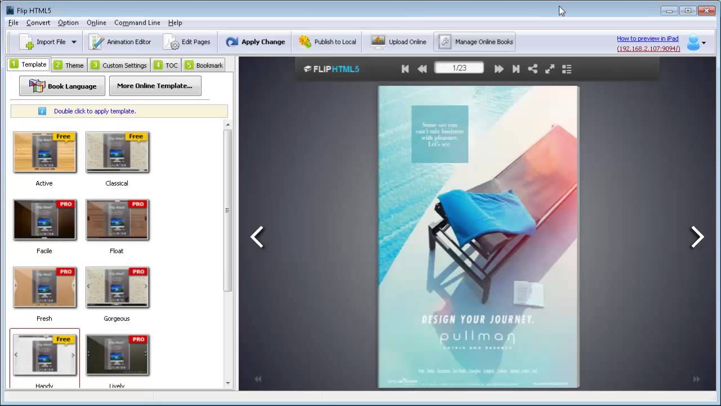Open the 192.168.2.107:9094 address link
Viewport: 721px width, 406px height.
[648, 48]
